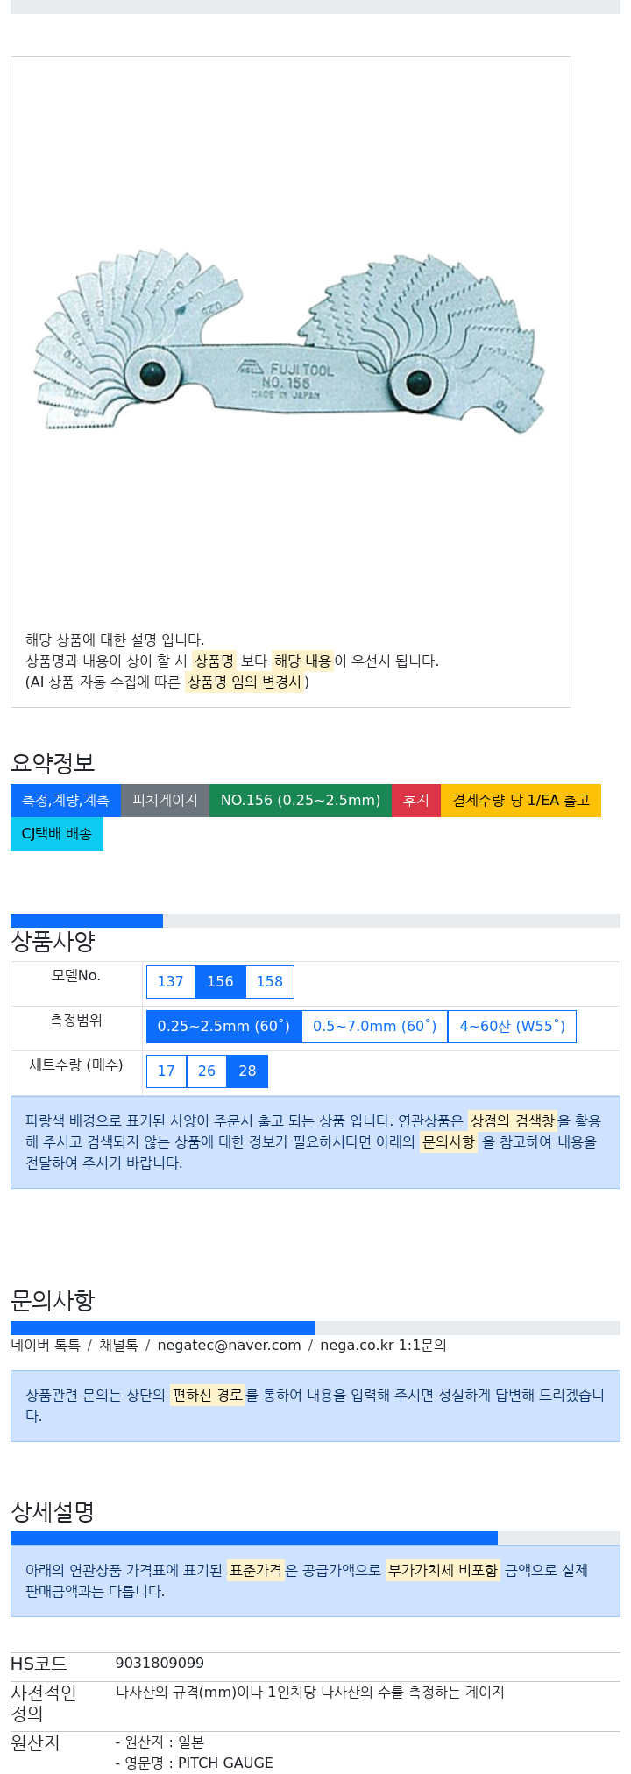Select the 측정,계량,계측 category tag

66,801
